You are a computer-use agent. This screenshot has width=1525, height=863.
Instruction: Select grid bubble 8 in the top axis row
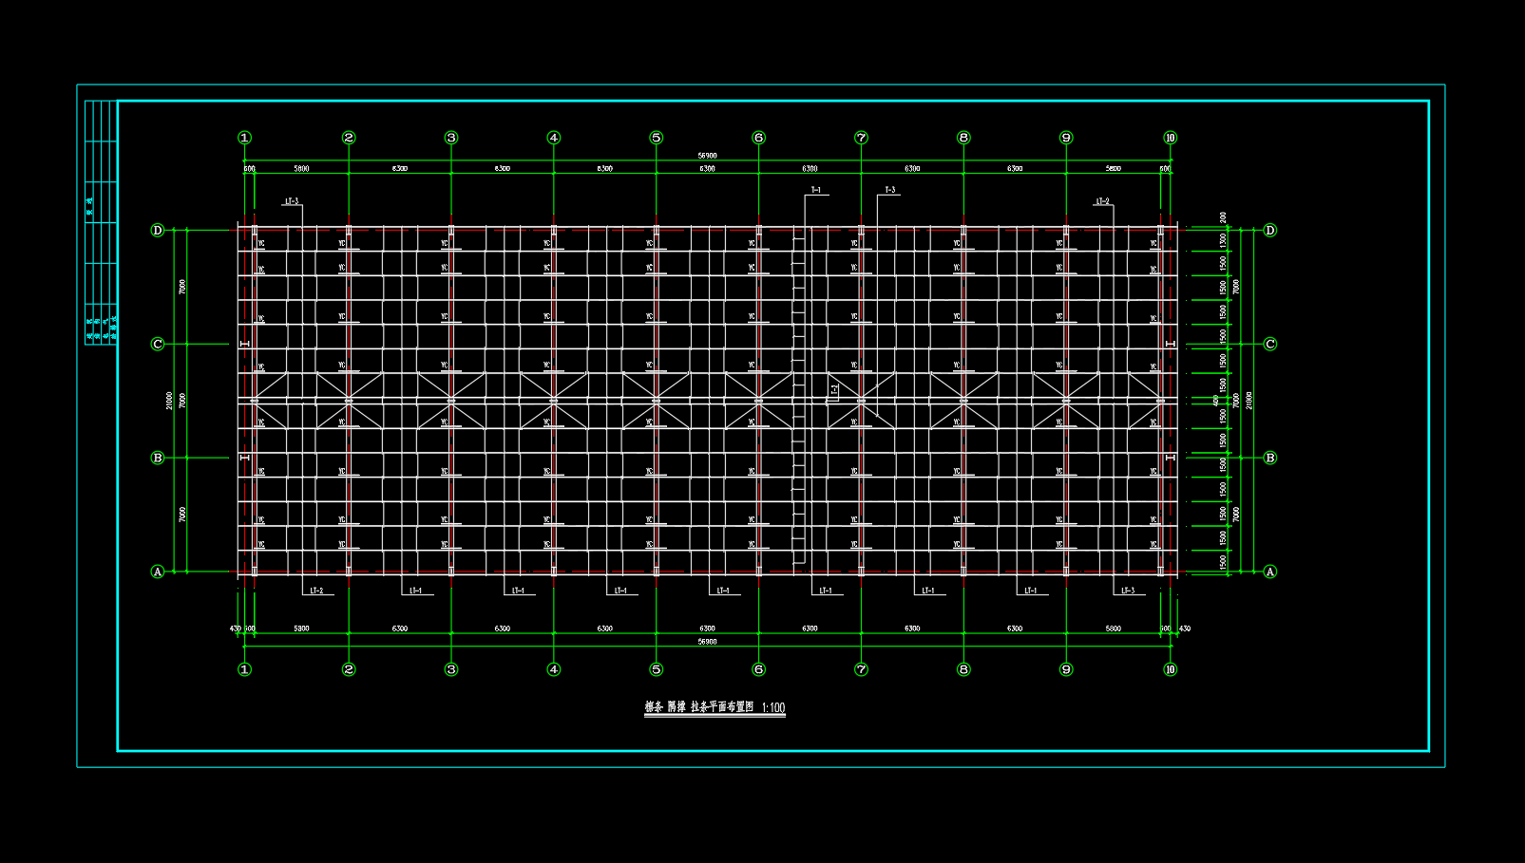(963, 138)
